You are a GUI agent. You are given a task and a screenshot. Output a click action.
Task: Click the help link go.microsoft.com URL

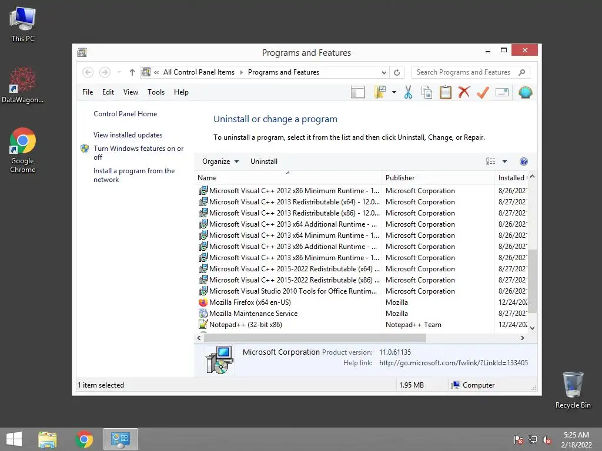pyautogui.click(x=453, y=363)
